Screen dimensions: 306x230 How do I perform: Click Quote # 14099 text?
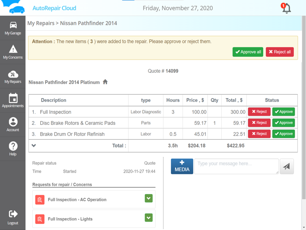tap(163, 71)
